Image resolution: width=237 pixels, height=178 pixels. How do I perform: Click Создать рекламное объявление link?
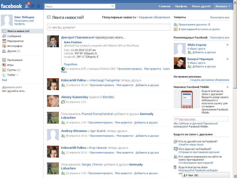point(210,80)
